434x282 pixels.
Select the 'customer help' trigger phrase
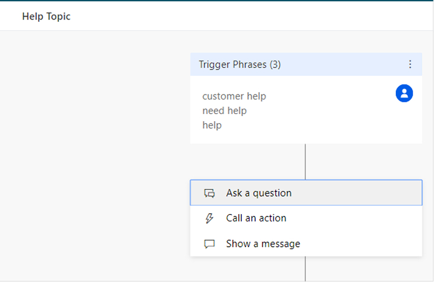pos(234,96)
